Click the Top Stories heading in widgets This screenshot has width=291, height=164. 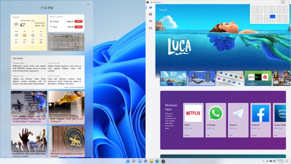coord(18,58)
